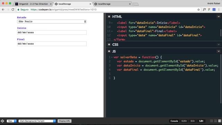222x125 pixels.
Task: Switch to Origamid 2-2 Flex Direction tab
Action: pyautogui.click(x=33, y=4)
